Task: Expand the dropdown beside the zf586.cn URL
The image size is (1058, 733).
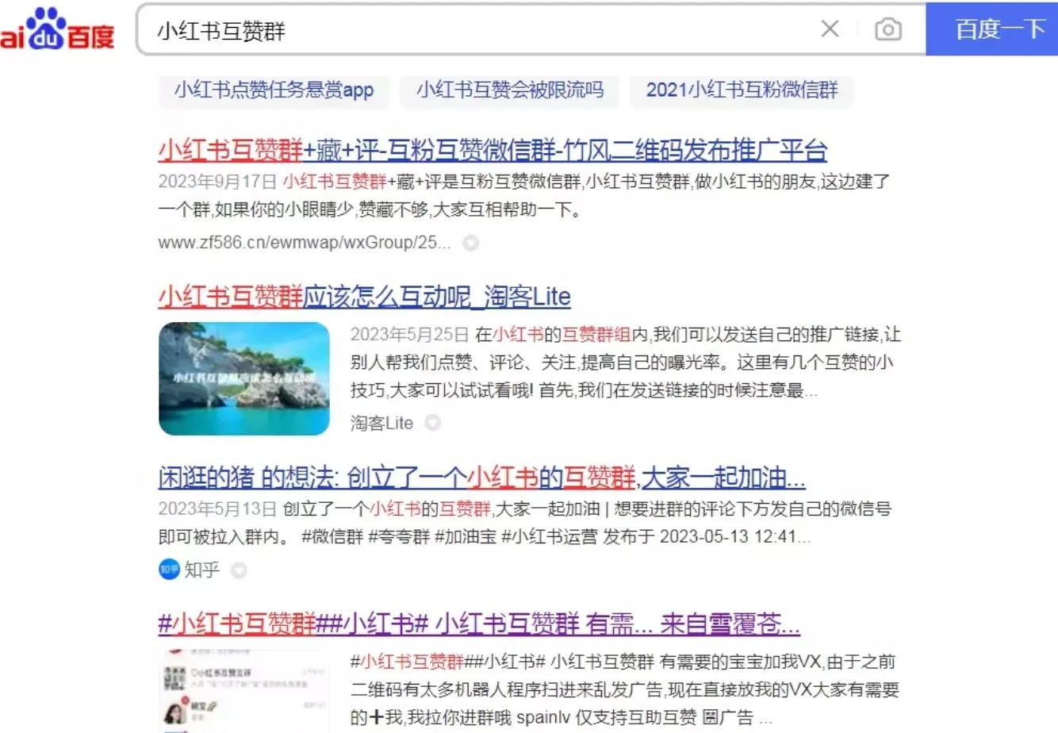Action: (x=470, y=243)
